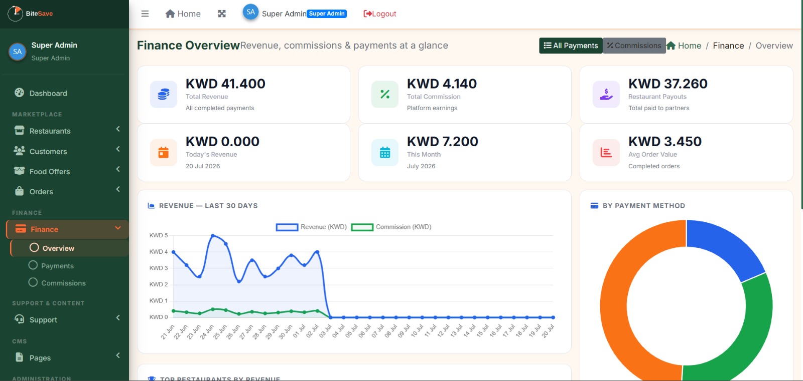Click the KWD 0.000 Today's Revenue value

222,142
